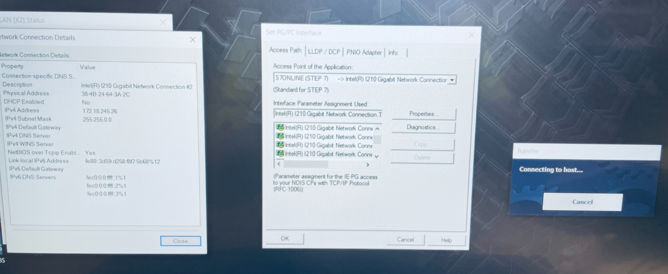Select the IPv6 DNS Servers row
The image size is (668, 274).
[x=103, y=178]
